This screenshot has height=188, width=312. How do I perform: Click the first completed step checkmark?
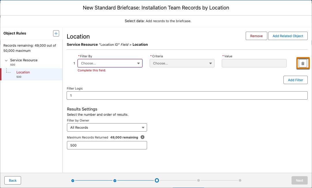coord(73,180)
